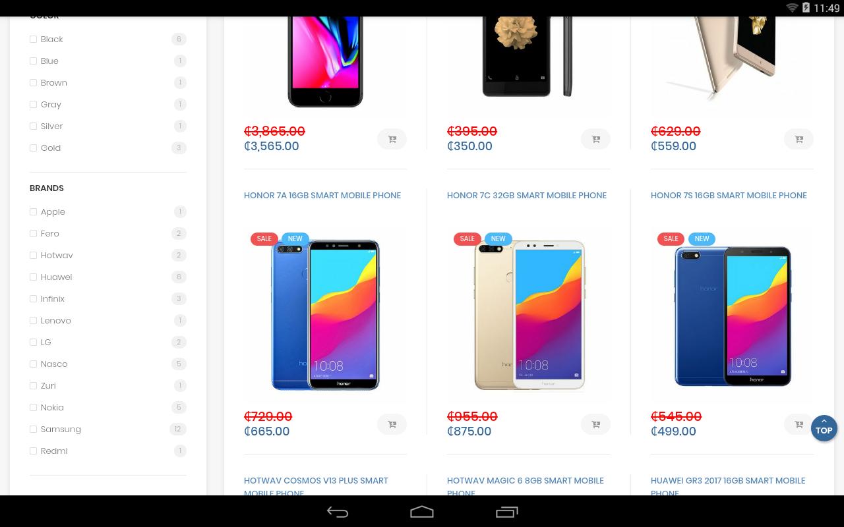Open the recent apps overview icon

506,512
